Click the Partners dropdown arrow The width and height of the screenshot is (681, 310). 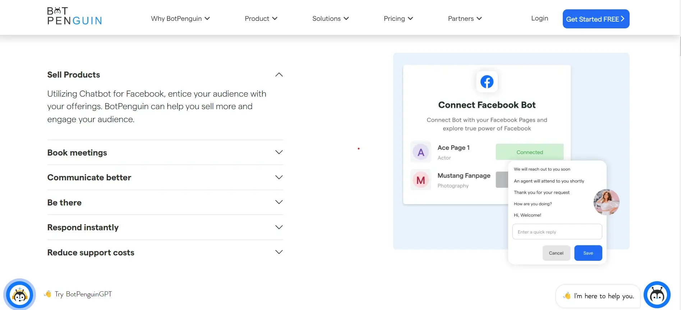(x=479, y=19)
